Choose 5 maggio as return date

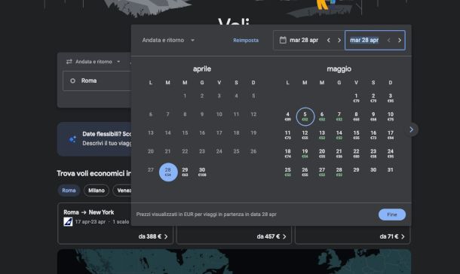(x=305, y=116)
